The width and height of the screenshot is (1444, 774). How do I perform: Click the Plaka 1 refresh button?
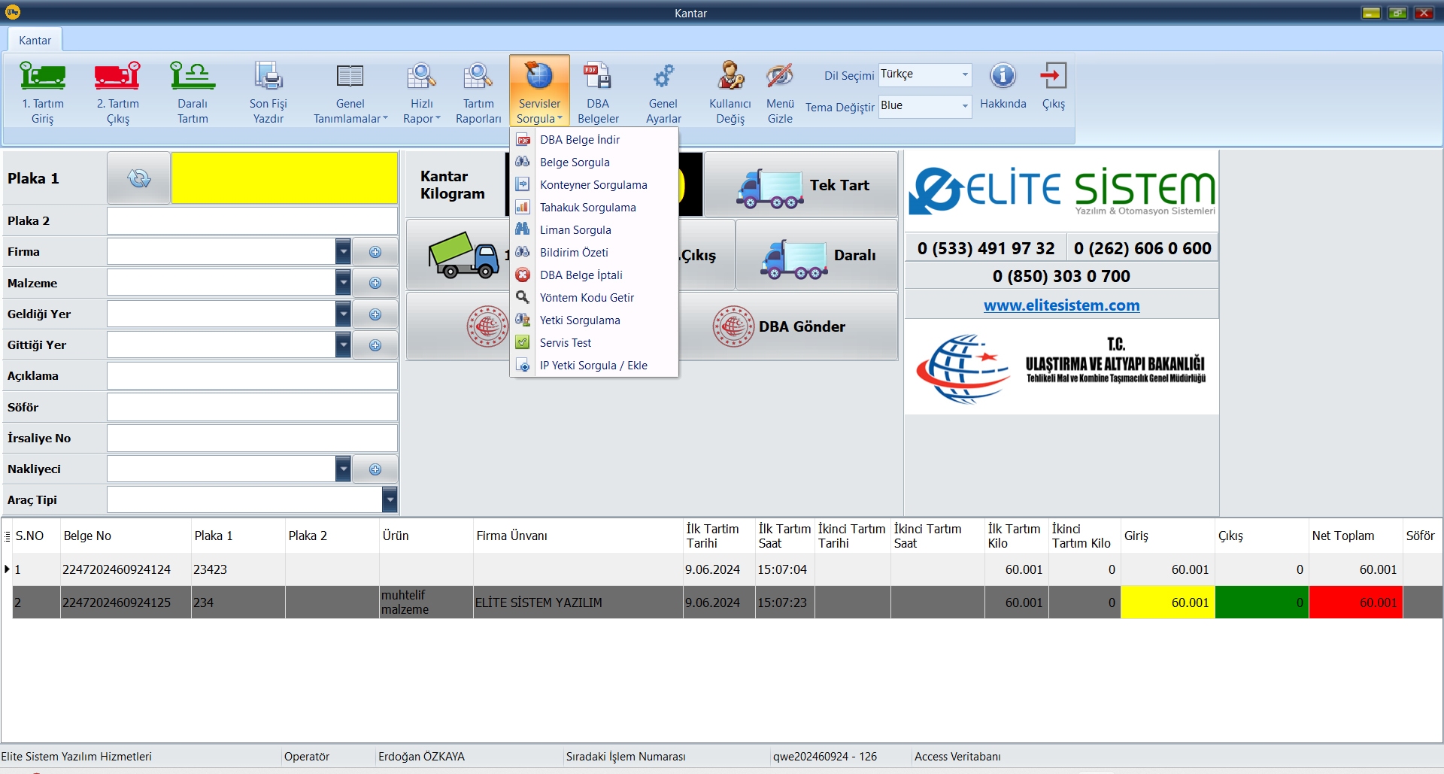139,178
